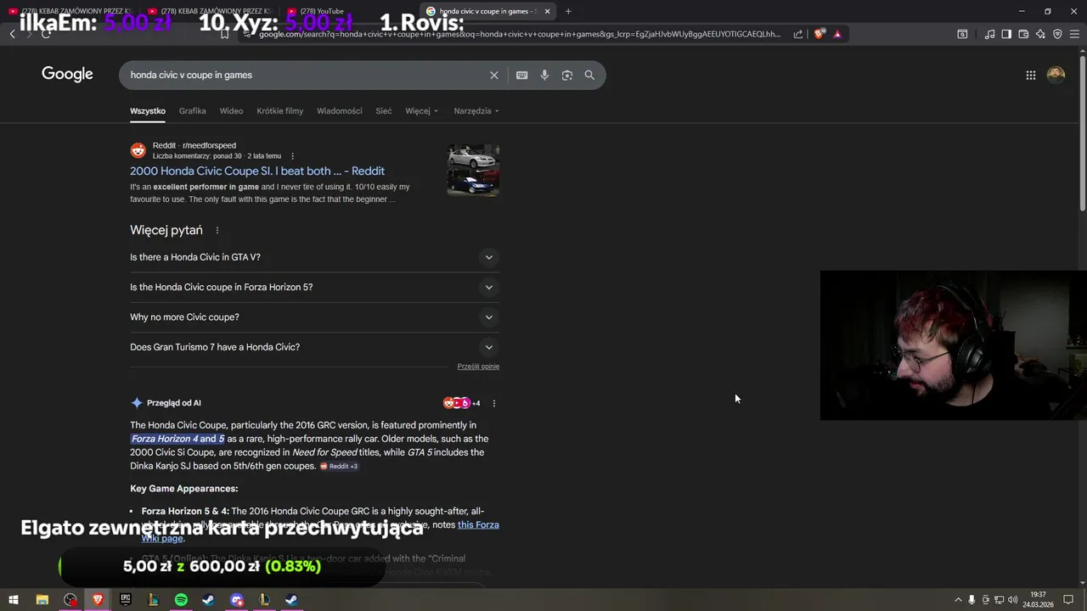Open Reddit +3 source chip
The height and width of the screenshot is (611, 1087).
click(x=339, y=466)
